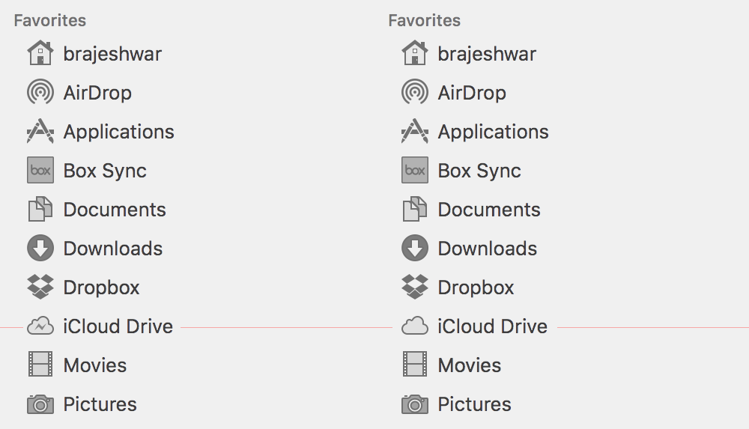This screenshot has height=429, width=749.
Task: Select Documents icon in right sidebar
Action: pos(415,209)
